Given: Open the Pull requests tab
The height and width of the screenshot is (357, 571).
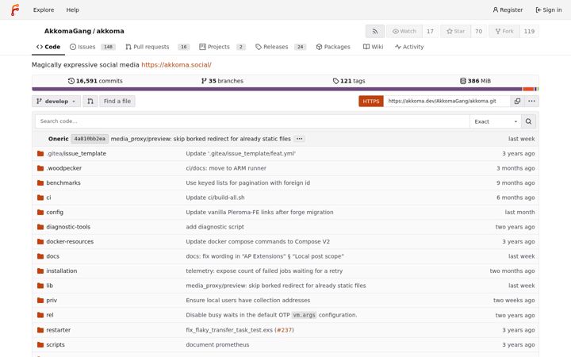Looking at the screenshot, I should (x=157, y=47).
